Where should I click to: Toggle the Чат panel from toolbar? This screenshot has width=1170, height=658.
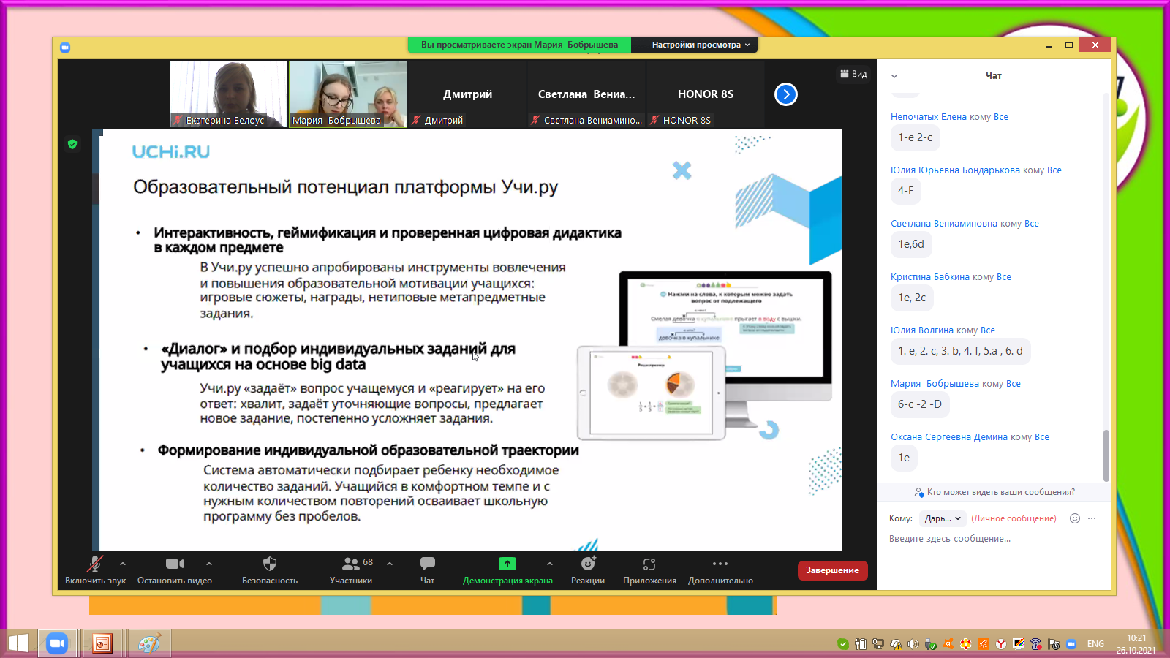click(428, 570)
